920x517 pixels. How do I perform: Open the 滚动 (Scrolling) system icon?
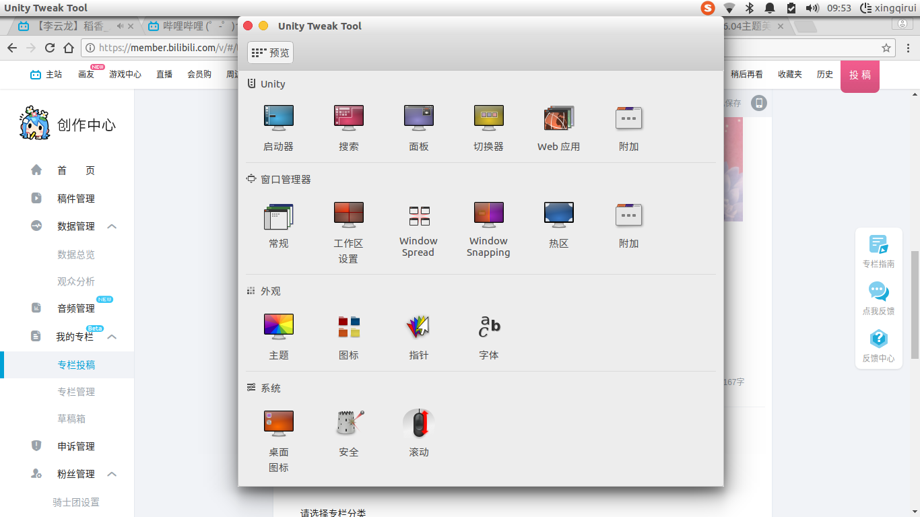click(419, 423)
